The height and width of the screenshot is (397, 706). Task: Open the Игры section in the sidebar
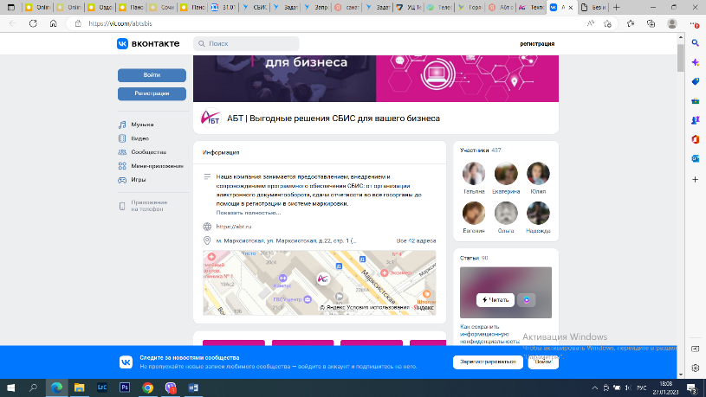[138, 180]
